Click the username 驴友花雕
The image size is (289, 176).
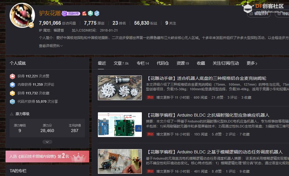[50, 13]
